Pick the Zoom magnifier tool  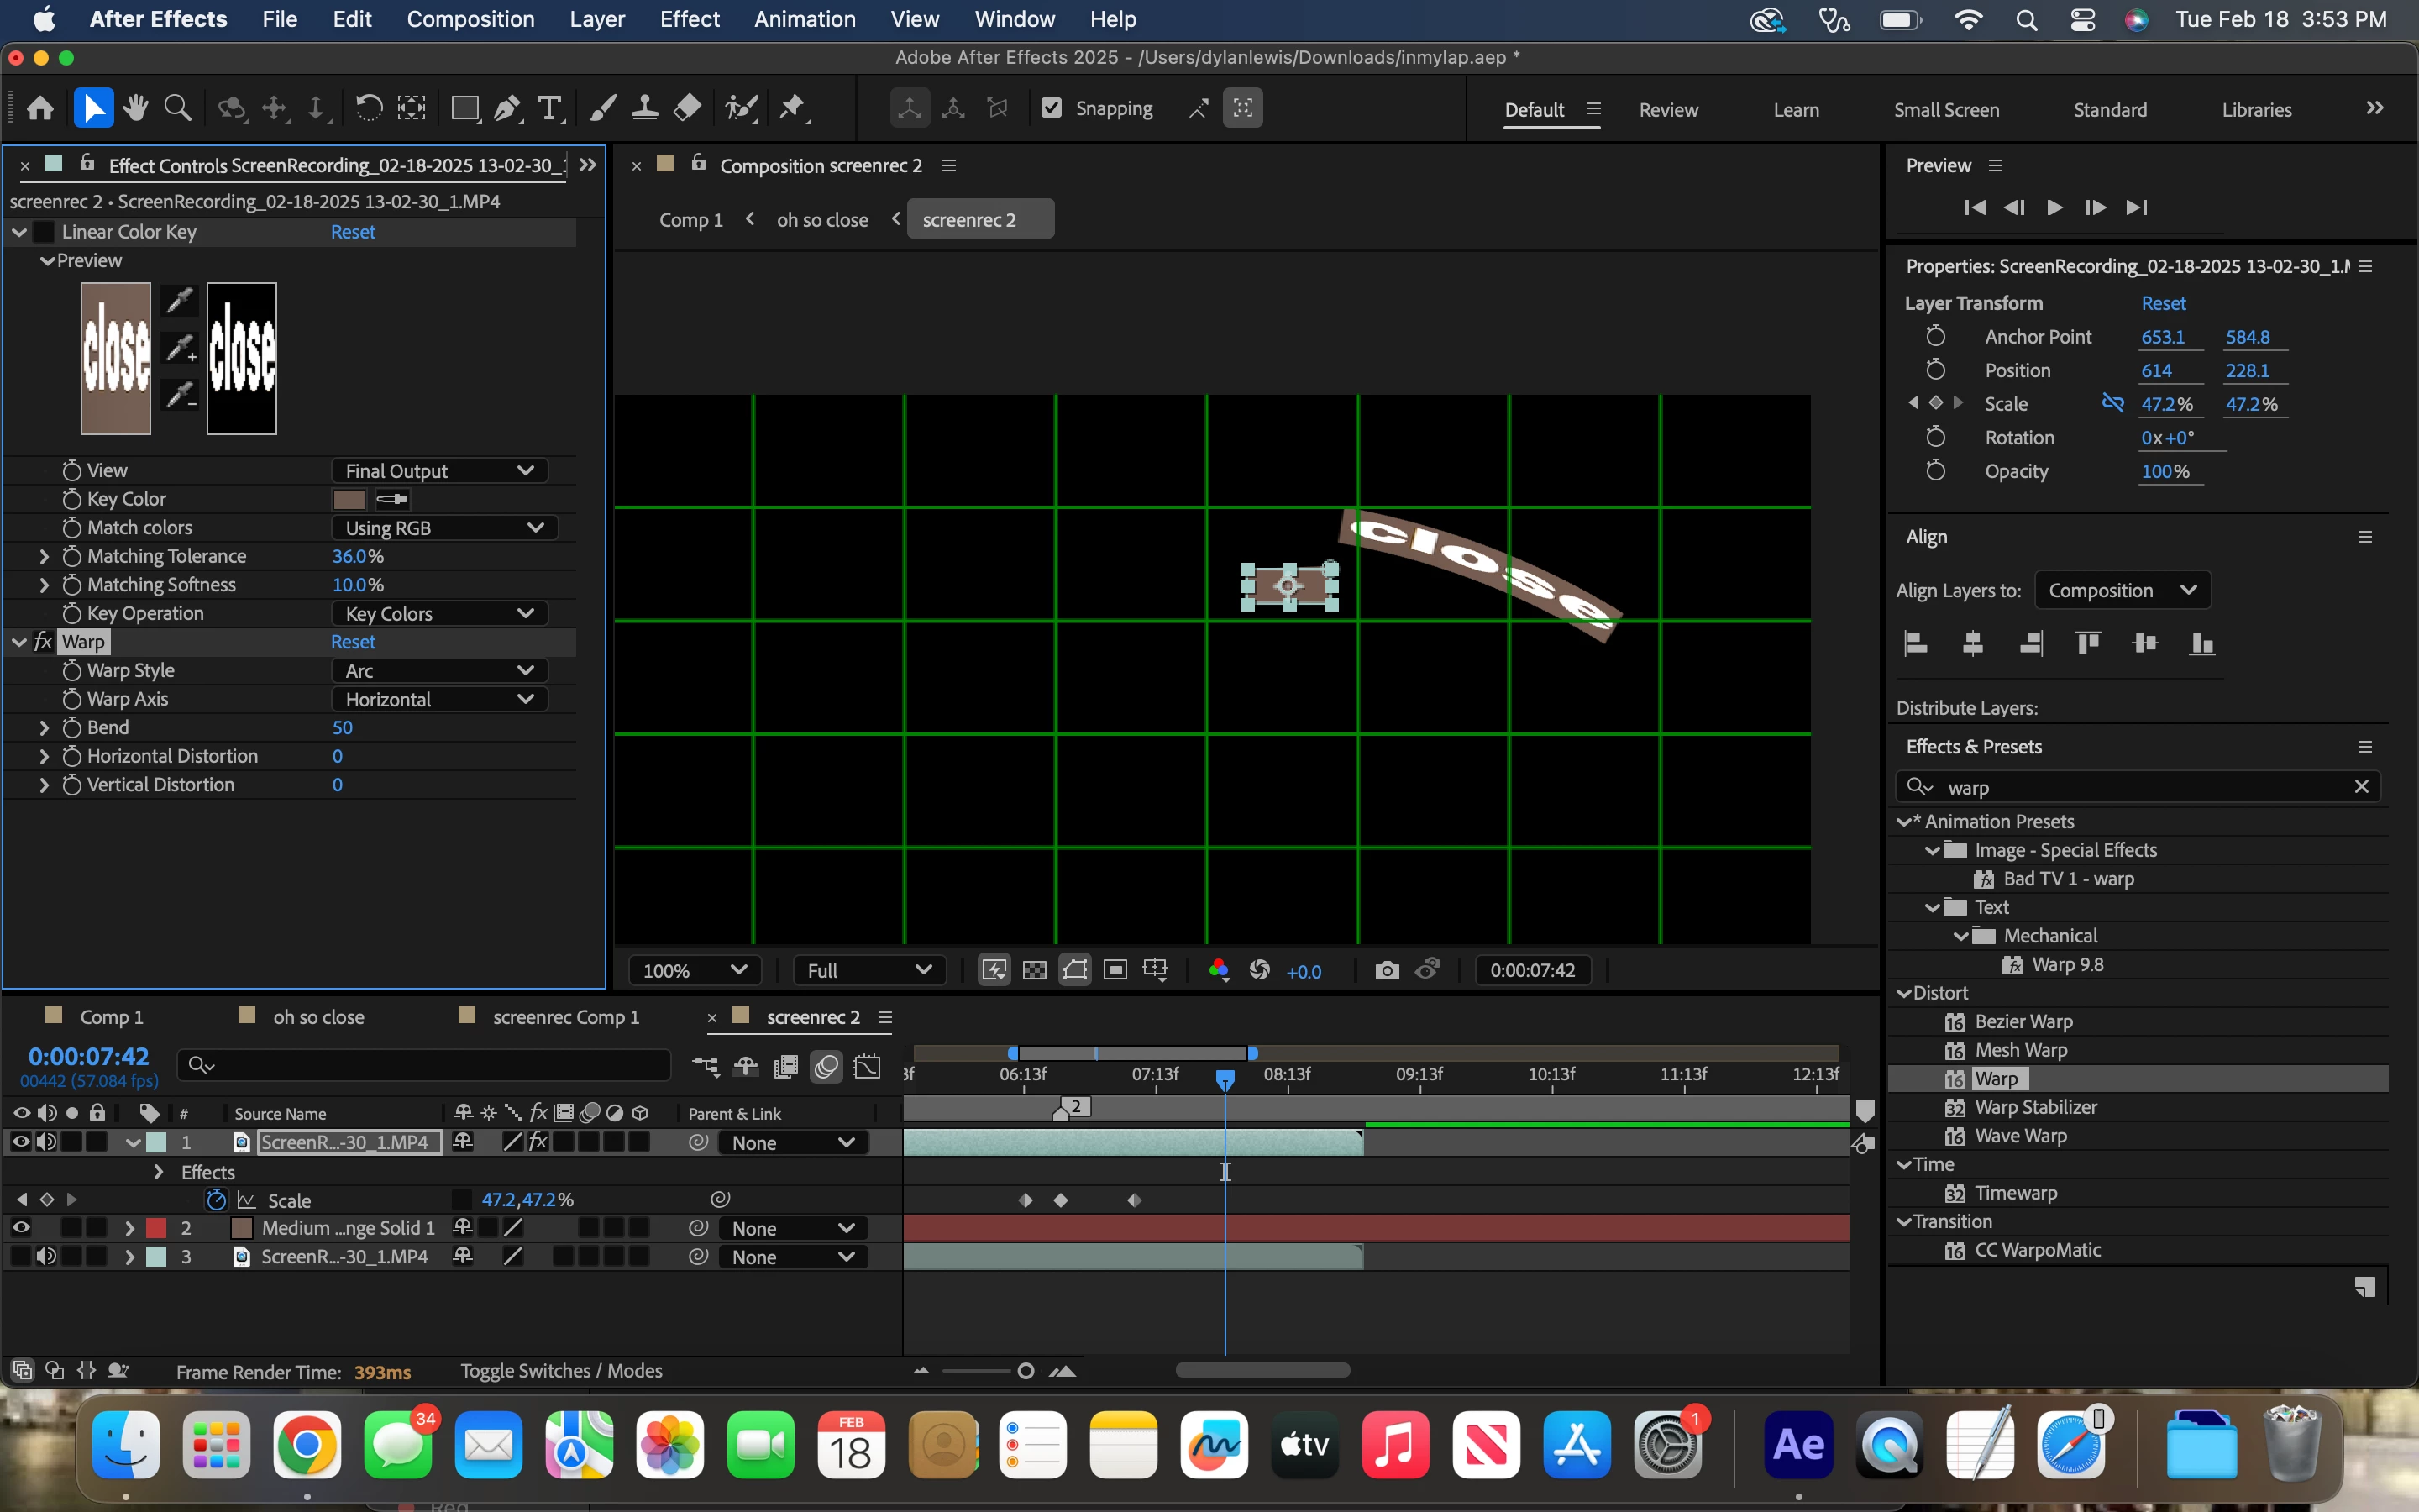tap(178, 108)
